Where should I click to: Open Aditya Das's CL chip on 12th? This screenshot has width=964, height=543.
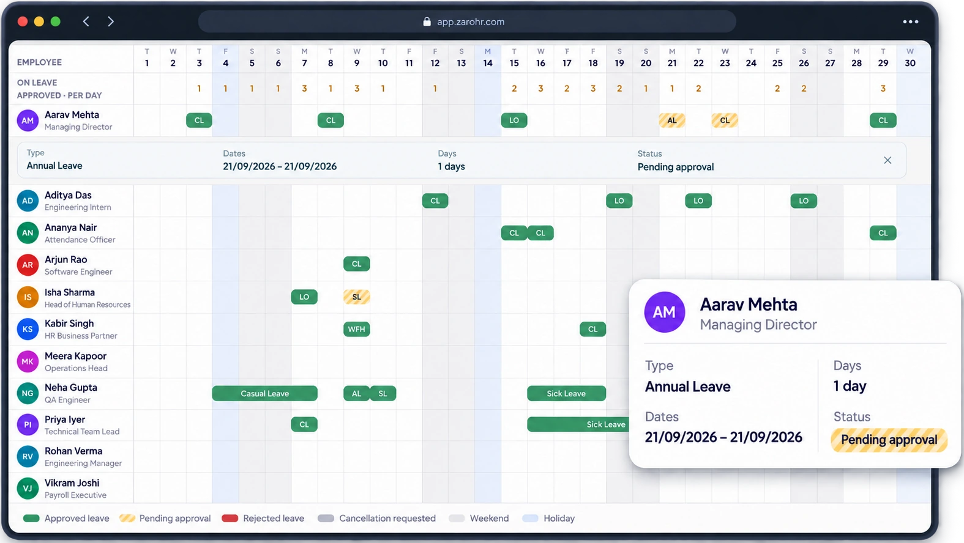435,201
